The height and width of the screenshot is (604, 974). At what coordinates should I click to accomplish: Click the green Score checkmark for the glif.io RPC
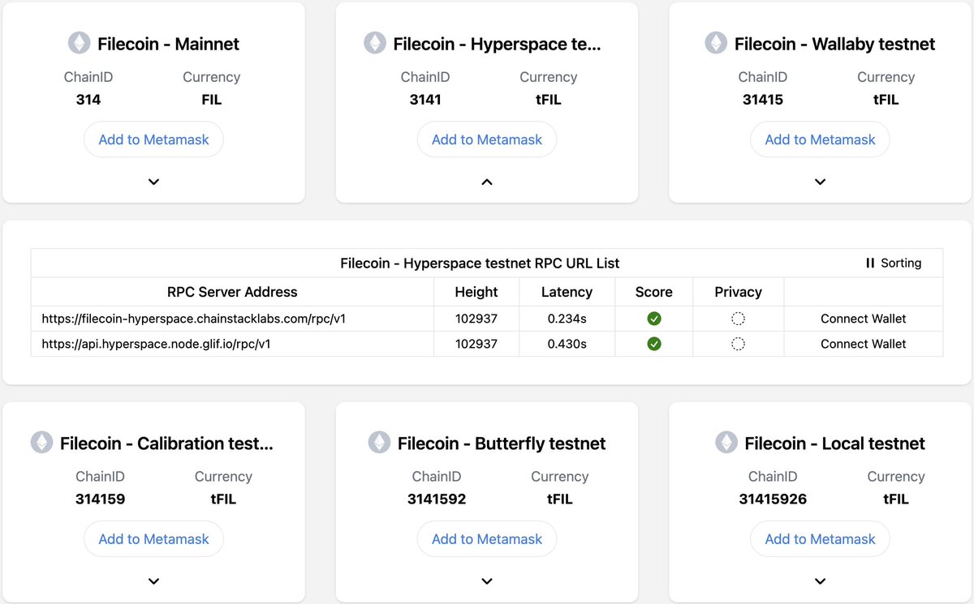tap(653, 343)
